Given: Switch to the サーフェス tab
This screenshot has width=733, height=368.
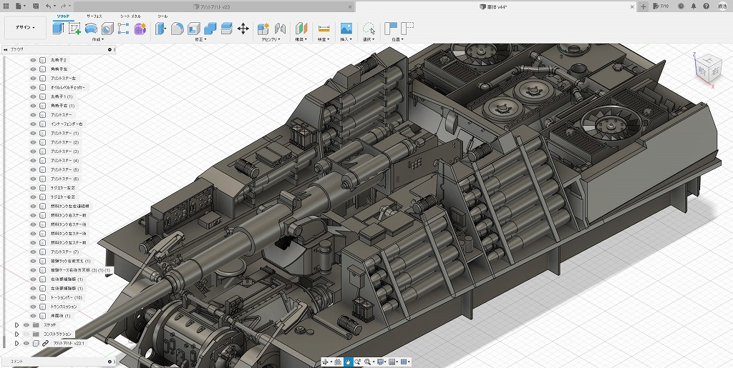Looking at the screenshot, I should (94, 15).
